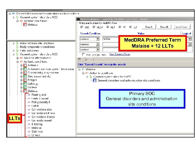Click the HLGT icon beside Administration site reactions
Image resolution: width=196 pixels, height=147 pixels.
[17, 43]
